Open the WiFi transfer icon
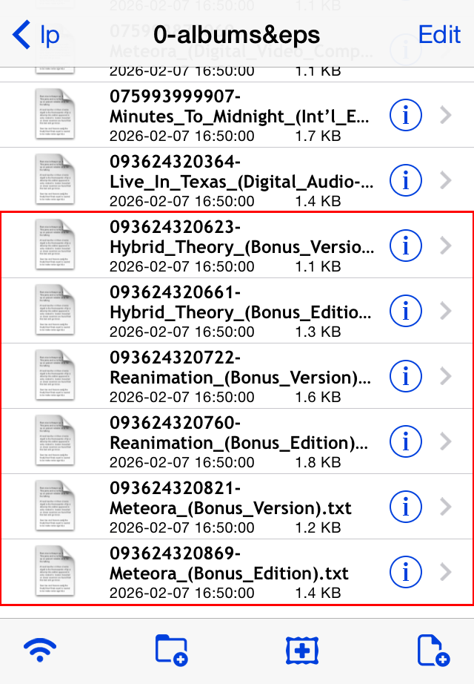This screenshot has height=684, width=474. 40,650
